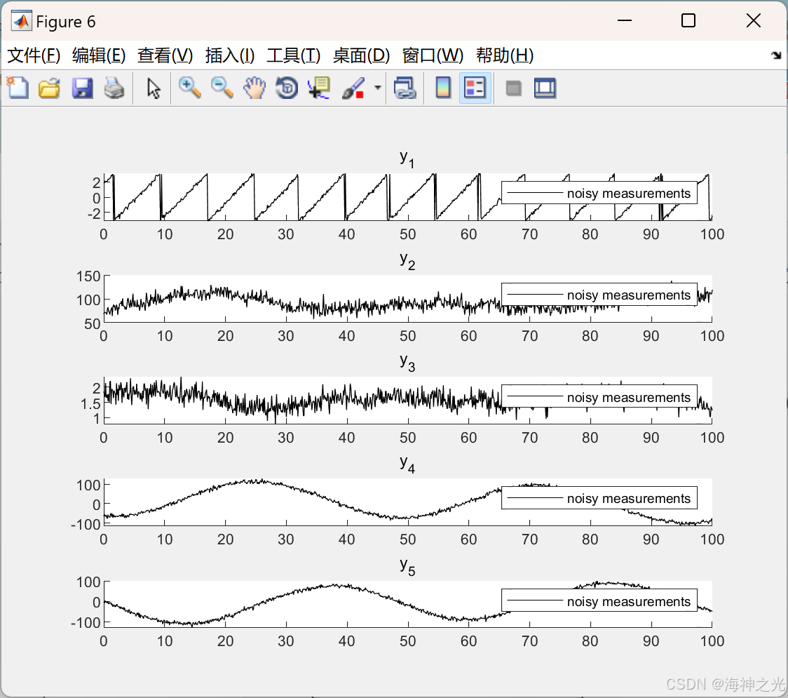Image resolution: width=788 pixels, height=698 pixels.
Task: Activate the Zoom In tool
Action: point(189,88)
